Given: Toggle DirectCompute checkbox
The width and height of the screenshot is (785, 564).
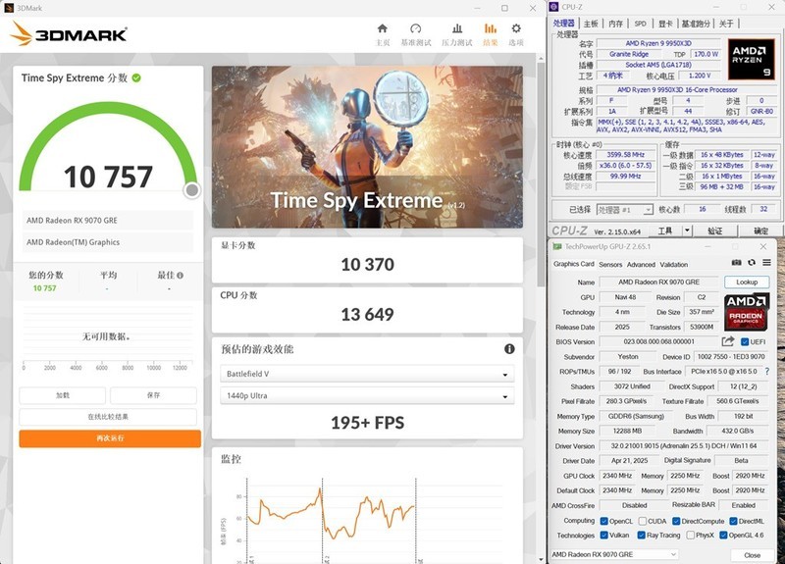Looking at the screenshot, I should [x=676, y=521].
